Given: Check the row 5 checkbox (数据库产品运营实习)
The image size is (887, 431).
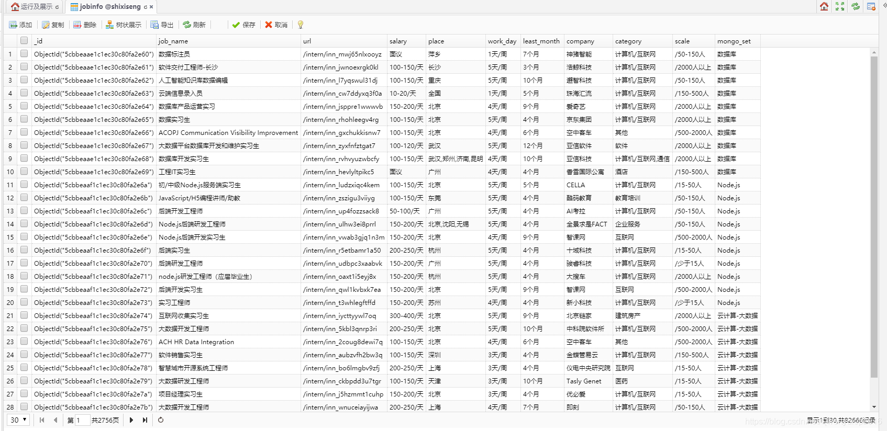Looking at the screenshot, I should pos(24,106).
